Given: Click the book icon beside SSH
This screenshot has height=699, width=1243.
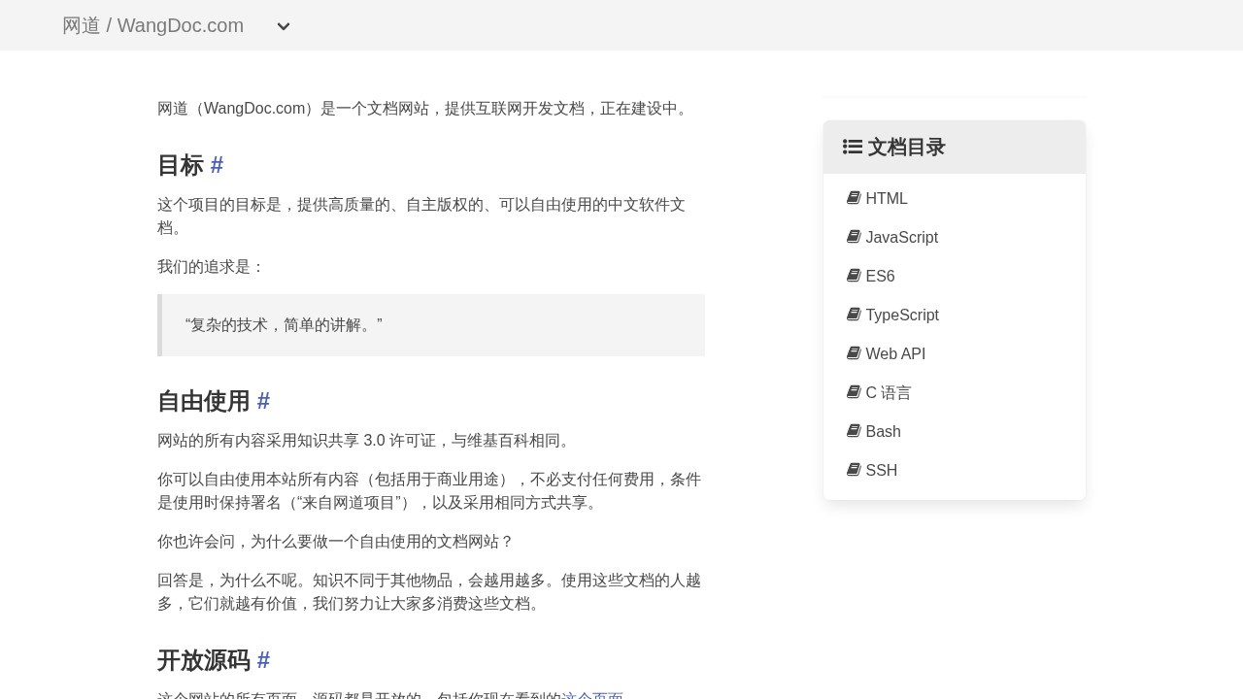Looking at the screenshot, I should [x=854, y=470].
